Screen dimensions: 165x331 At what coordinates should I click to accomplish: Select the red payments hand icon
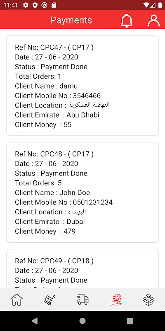click(x=115, y=300)
